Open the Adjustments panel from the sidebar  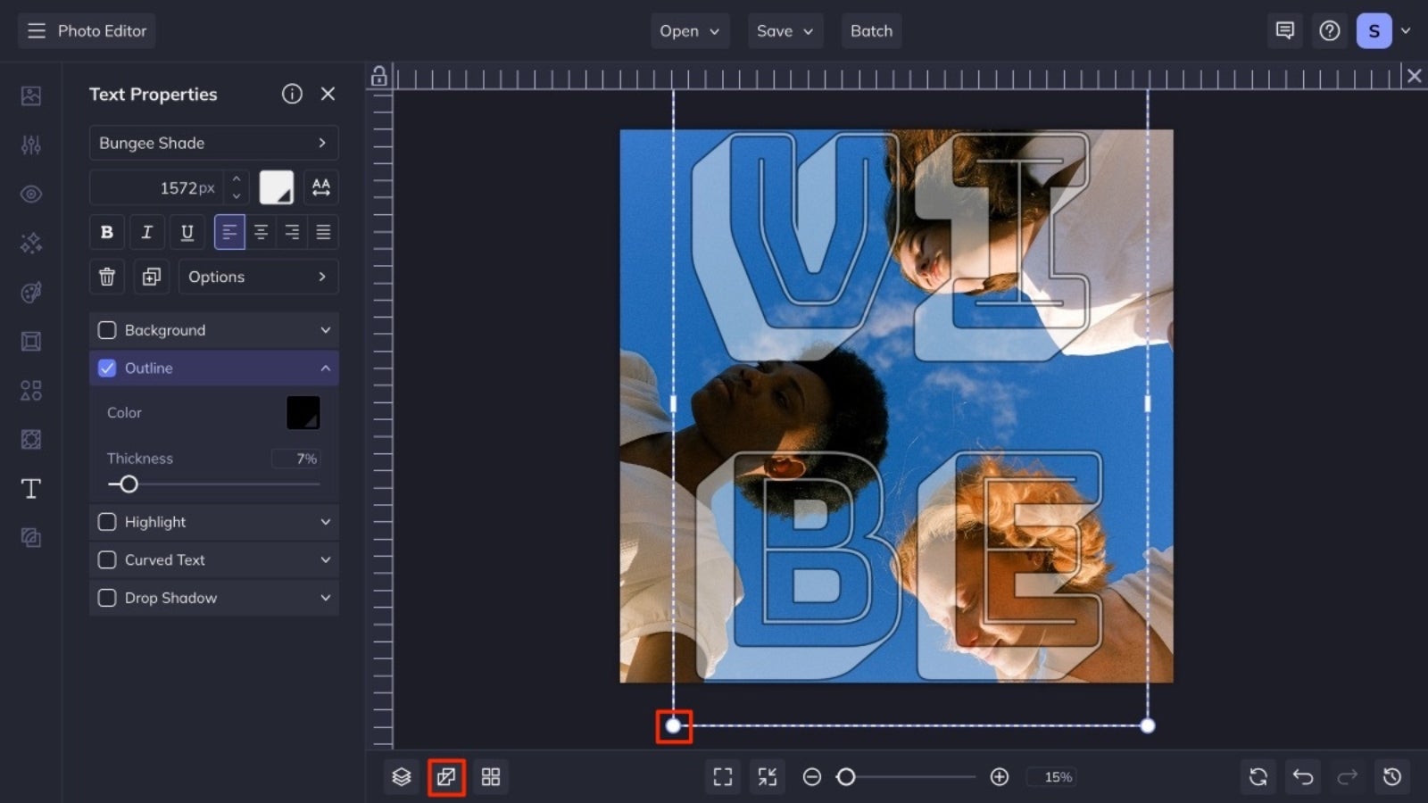[30, 145]
